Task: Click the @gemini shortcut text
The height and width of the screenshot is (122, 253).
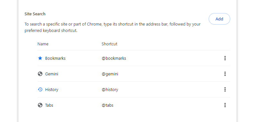Action: point(110,74)
